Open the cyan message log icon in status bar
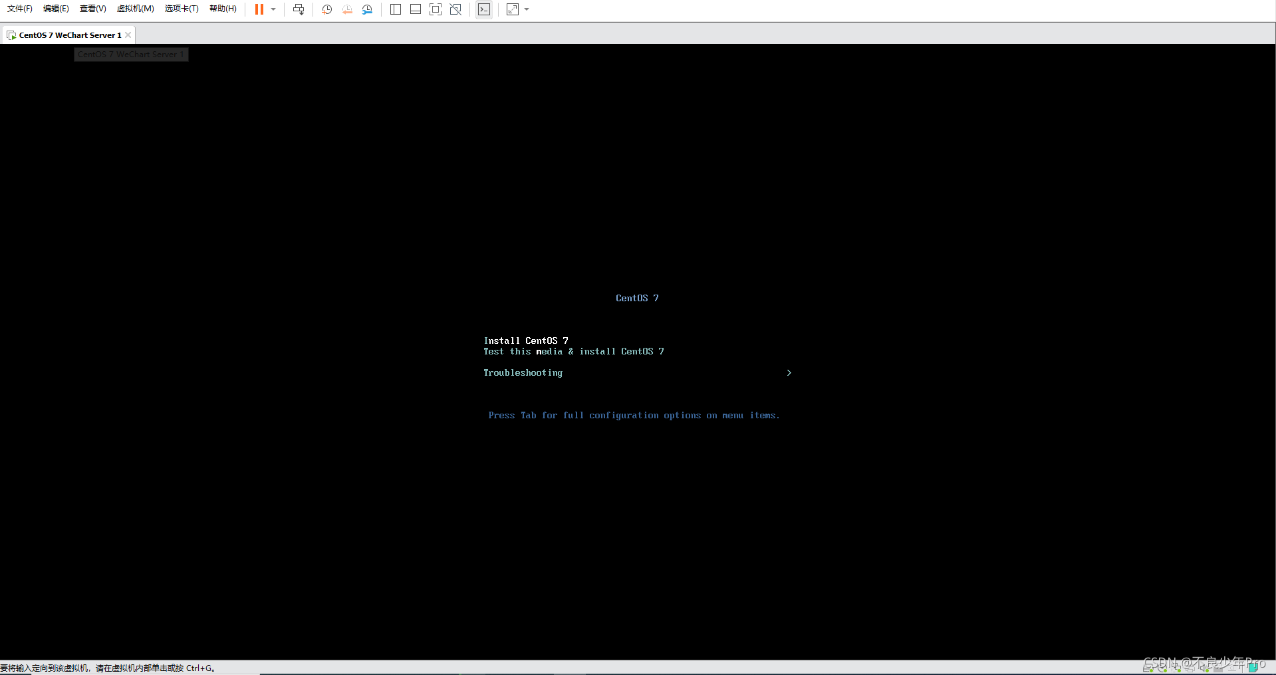This screenshot has height=675, width=1276. coord(1253,668)
